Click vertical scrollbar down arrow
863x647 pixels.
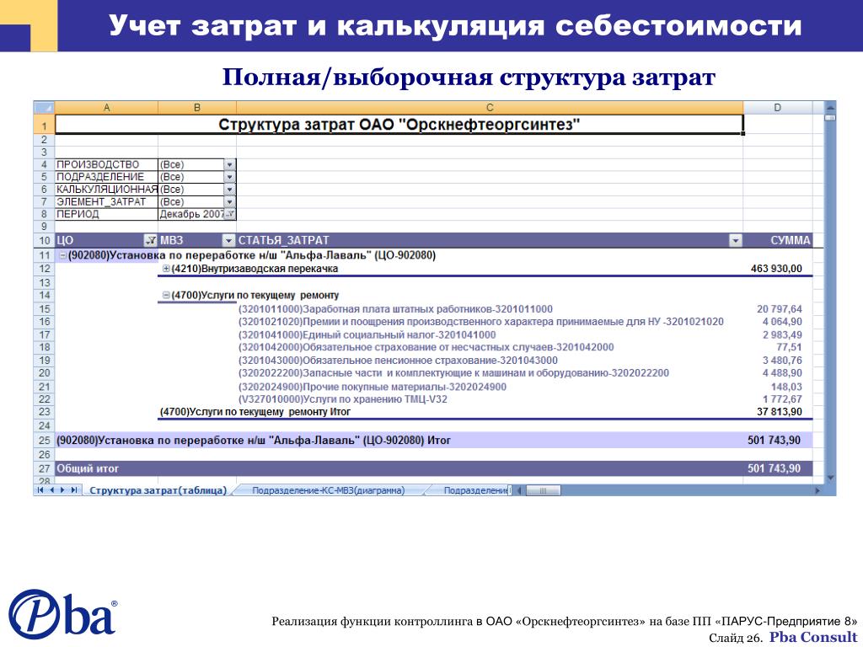tap(830, 479)
